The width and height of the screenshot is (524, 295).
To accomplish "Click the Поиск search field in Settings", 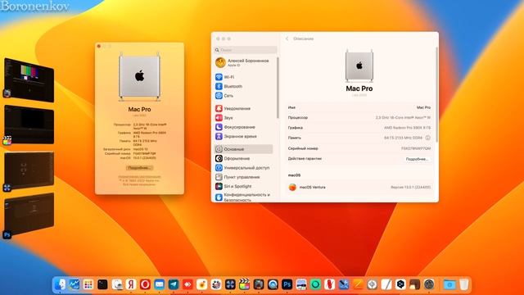I will point(246,50).
